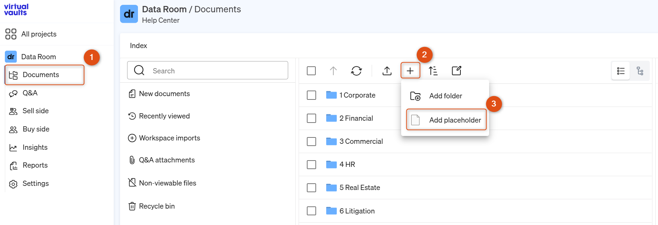
Task: Click the plus add button in toolbar
Action: point(410,71)
